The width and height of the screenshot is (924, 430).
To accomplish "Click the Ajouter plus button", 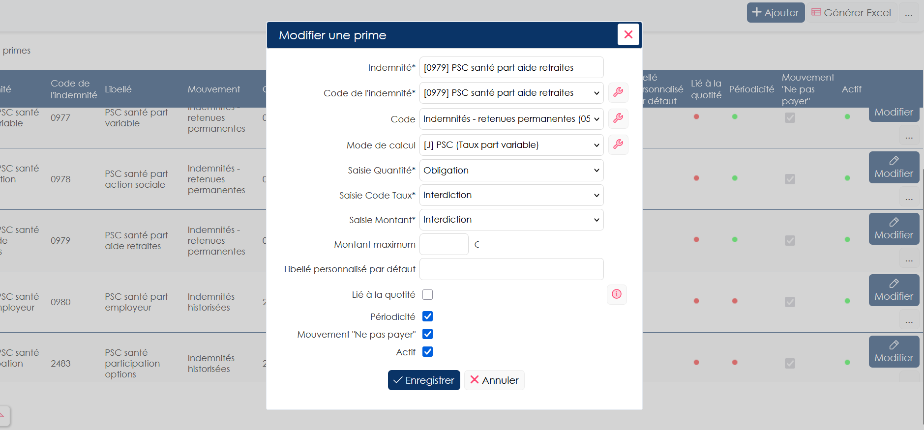I will click(x=775, y=13).
